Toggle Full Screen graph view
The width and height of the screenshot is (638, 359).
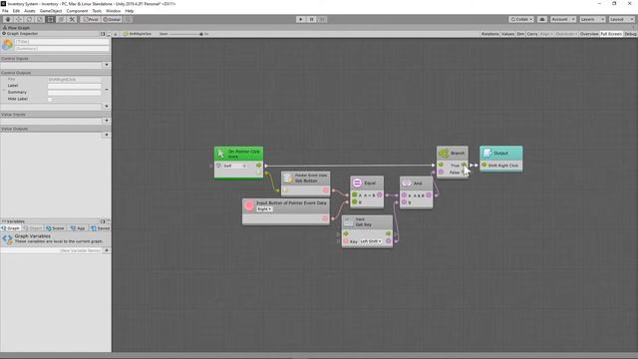pos(611,34)
